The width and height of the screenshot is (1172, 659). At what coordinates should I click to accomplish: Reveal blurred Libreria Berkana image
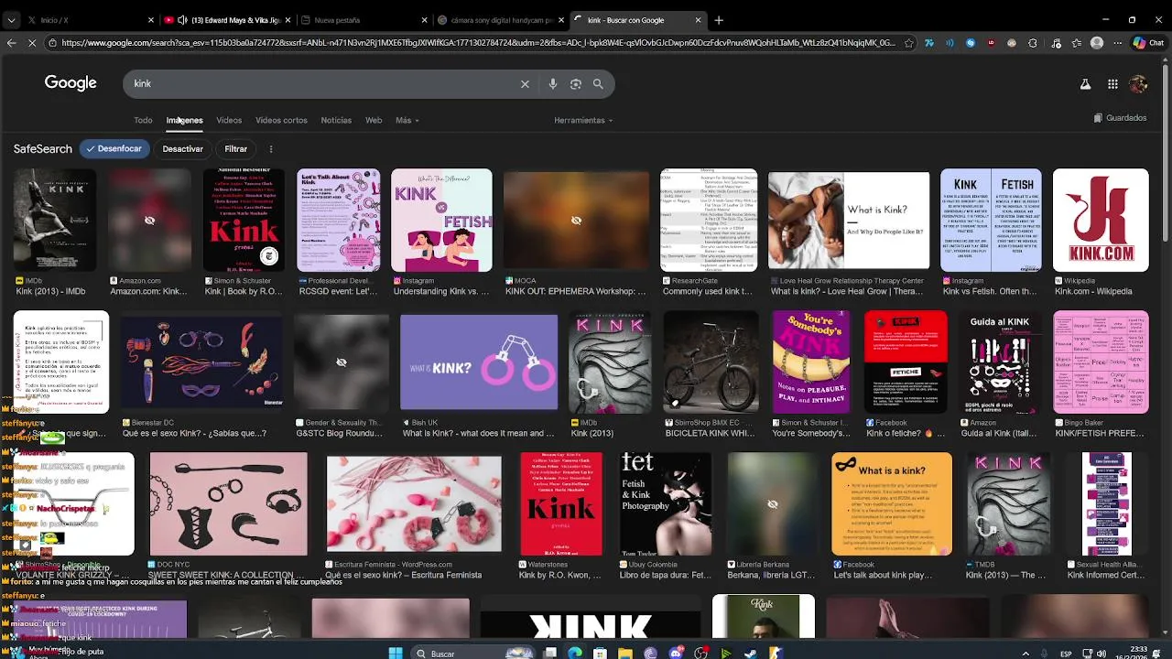(x=773, y=504)
